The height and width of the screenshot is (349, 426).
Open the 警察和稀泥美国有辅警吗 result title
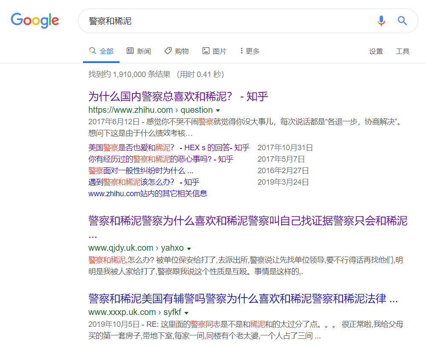(x=243, y=298)
